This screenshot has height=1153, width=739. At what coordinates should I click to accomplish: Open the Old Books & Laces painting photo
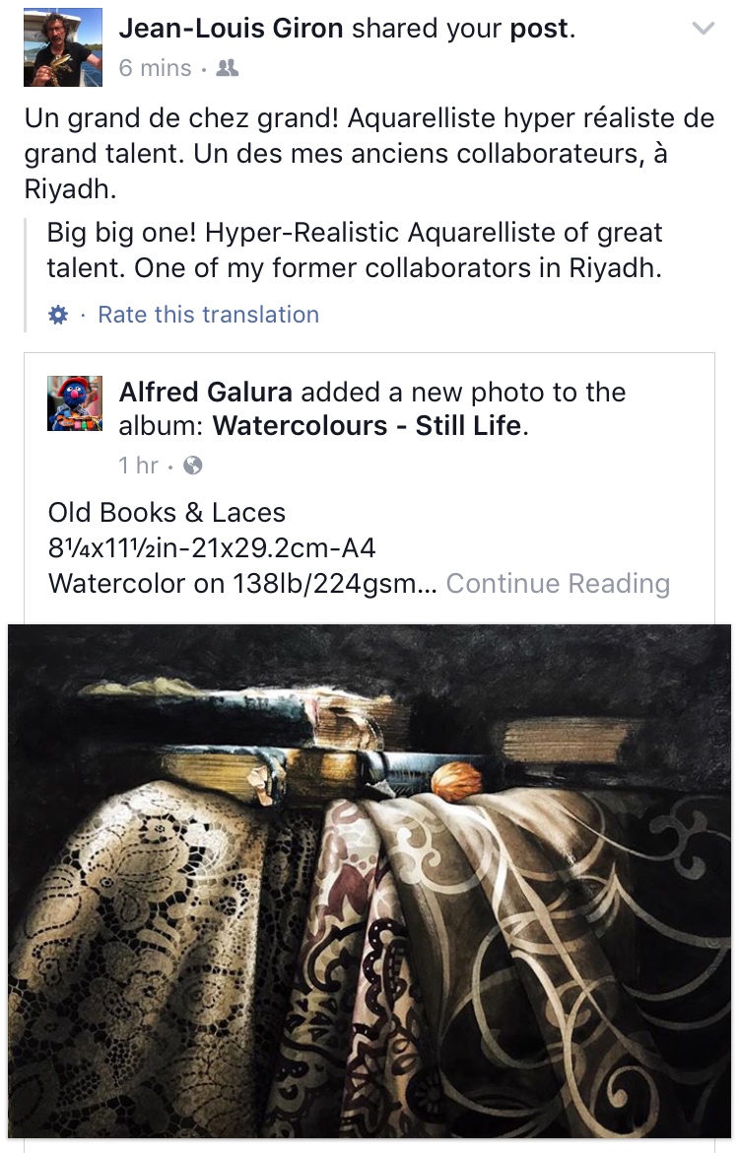coord(369,881)
